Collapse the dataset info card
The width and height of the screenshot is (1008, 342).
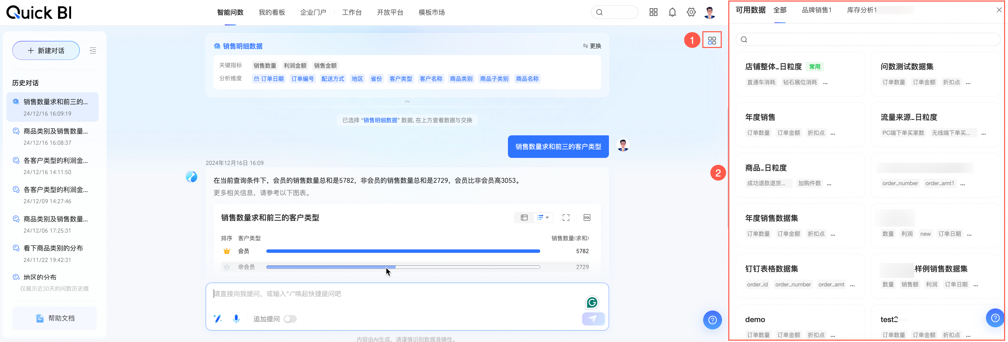(407, 102)
